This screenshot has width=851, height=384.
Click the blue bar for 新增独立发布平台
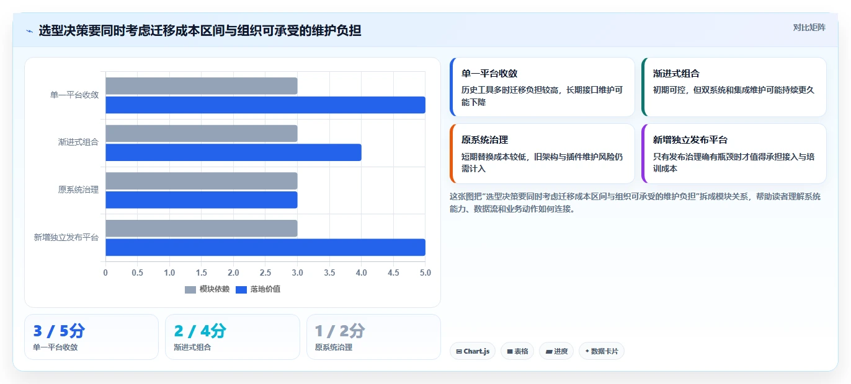point(265,247)
